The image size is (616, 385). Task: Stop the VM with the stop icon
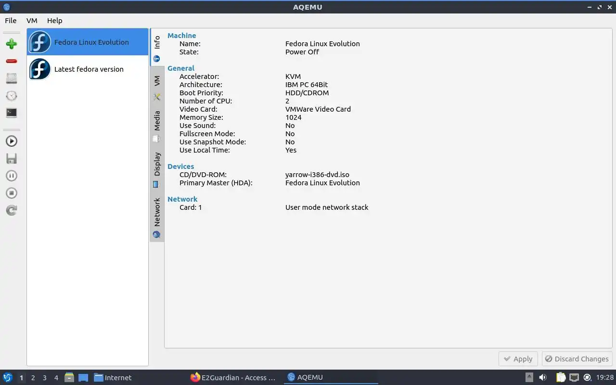click(x=12, y=193)
